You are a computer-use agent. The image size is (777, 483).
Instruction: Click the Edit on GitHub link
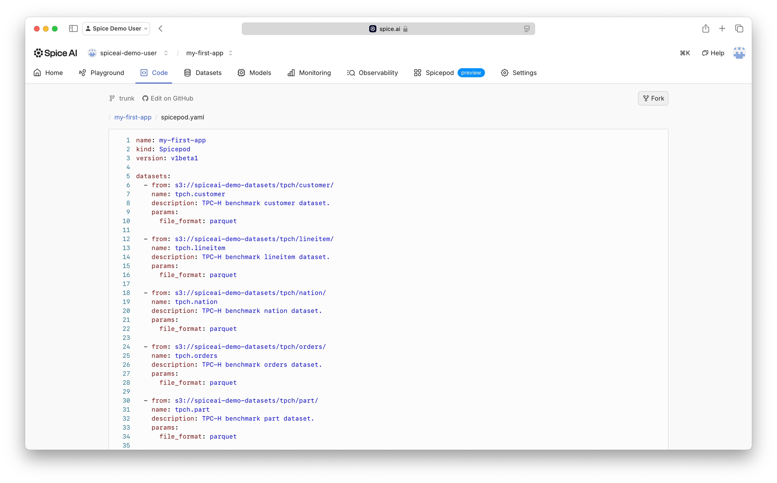coord(168,98)
